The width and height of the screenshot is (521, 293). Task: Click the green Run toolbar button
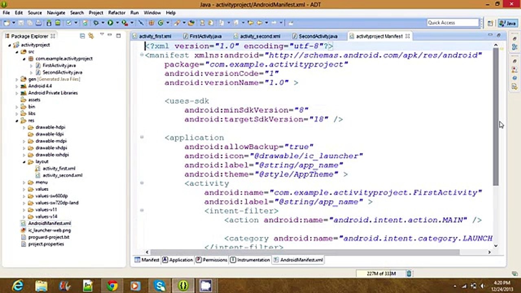coord(110,23)
